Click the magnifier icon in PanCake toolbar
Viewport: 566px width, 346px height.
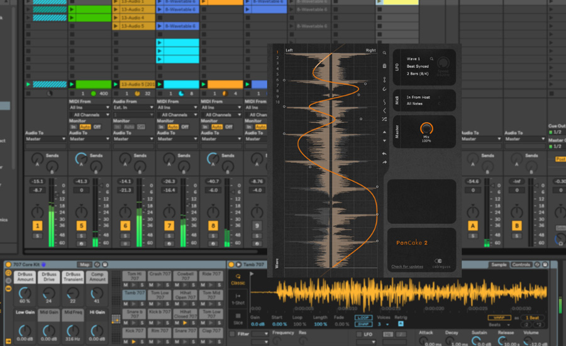(384, 53)
